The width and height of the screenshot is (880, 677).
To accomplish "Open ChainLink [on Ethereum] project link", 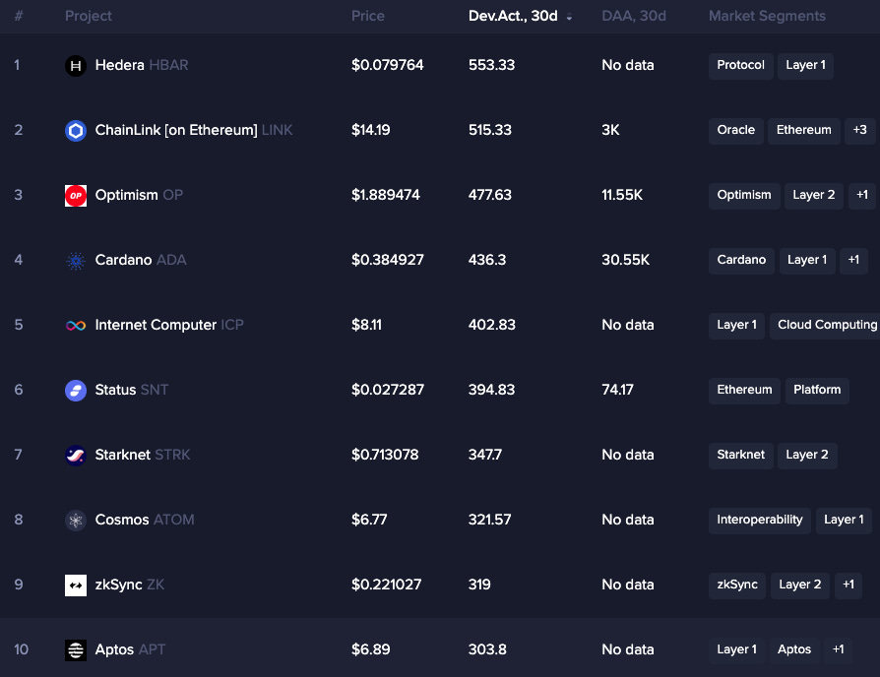I will click(194, 130).
